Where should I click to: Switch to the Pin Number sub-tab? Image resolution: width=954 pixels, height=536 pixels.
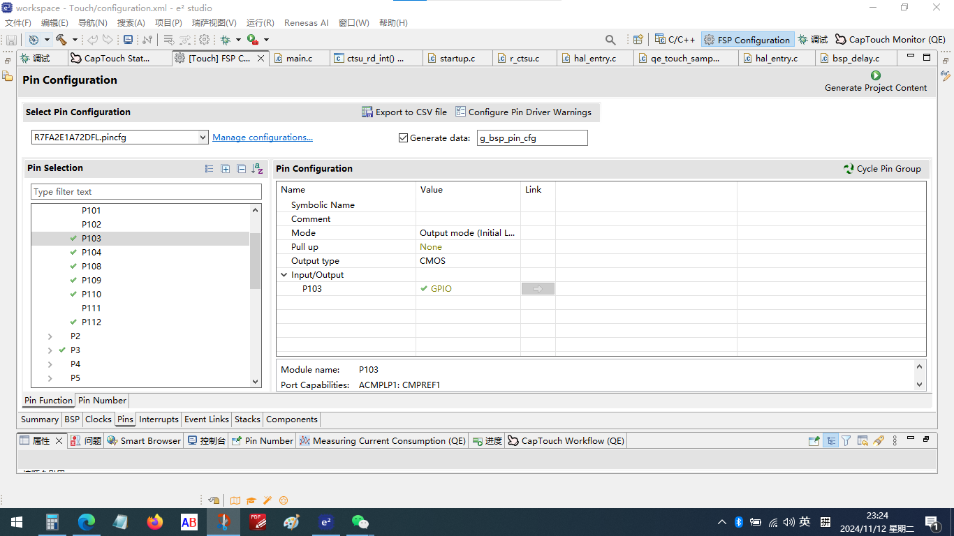[x=102, y=401]
